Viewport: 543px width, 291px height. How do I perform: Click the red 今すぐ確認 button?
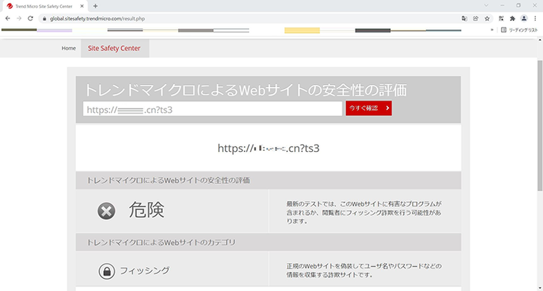[369, 108]
